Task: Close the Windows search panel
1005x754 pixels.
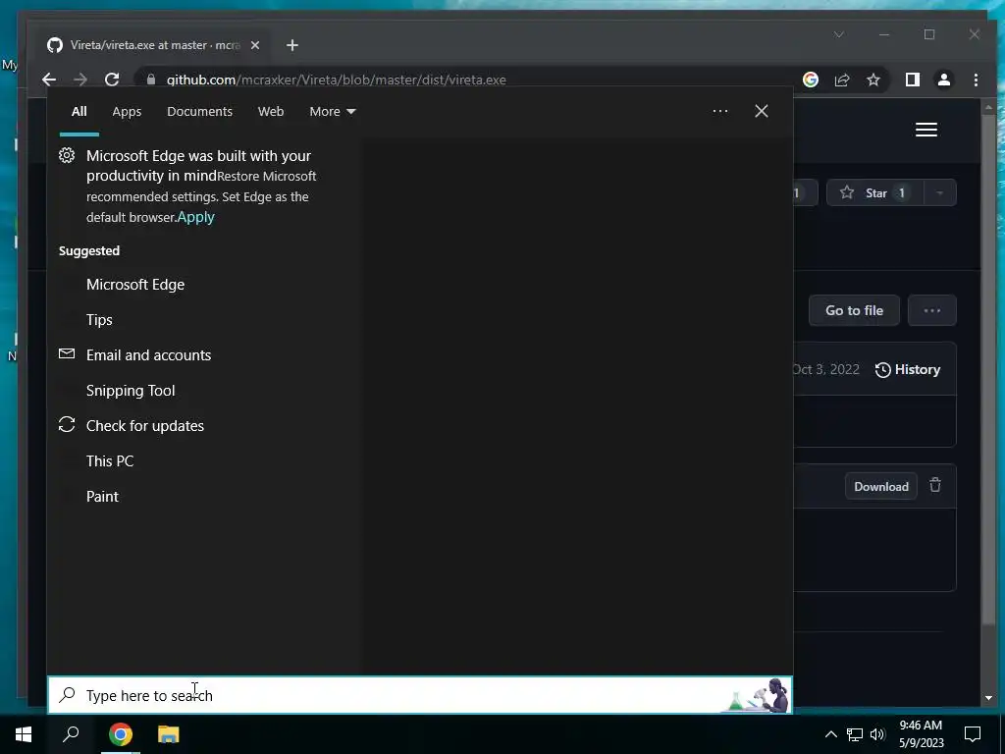Action: [761, 111]
